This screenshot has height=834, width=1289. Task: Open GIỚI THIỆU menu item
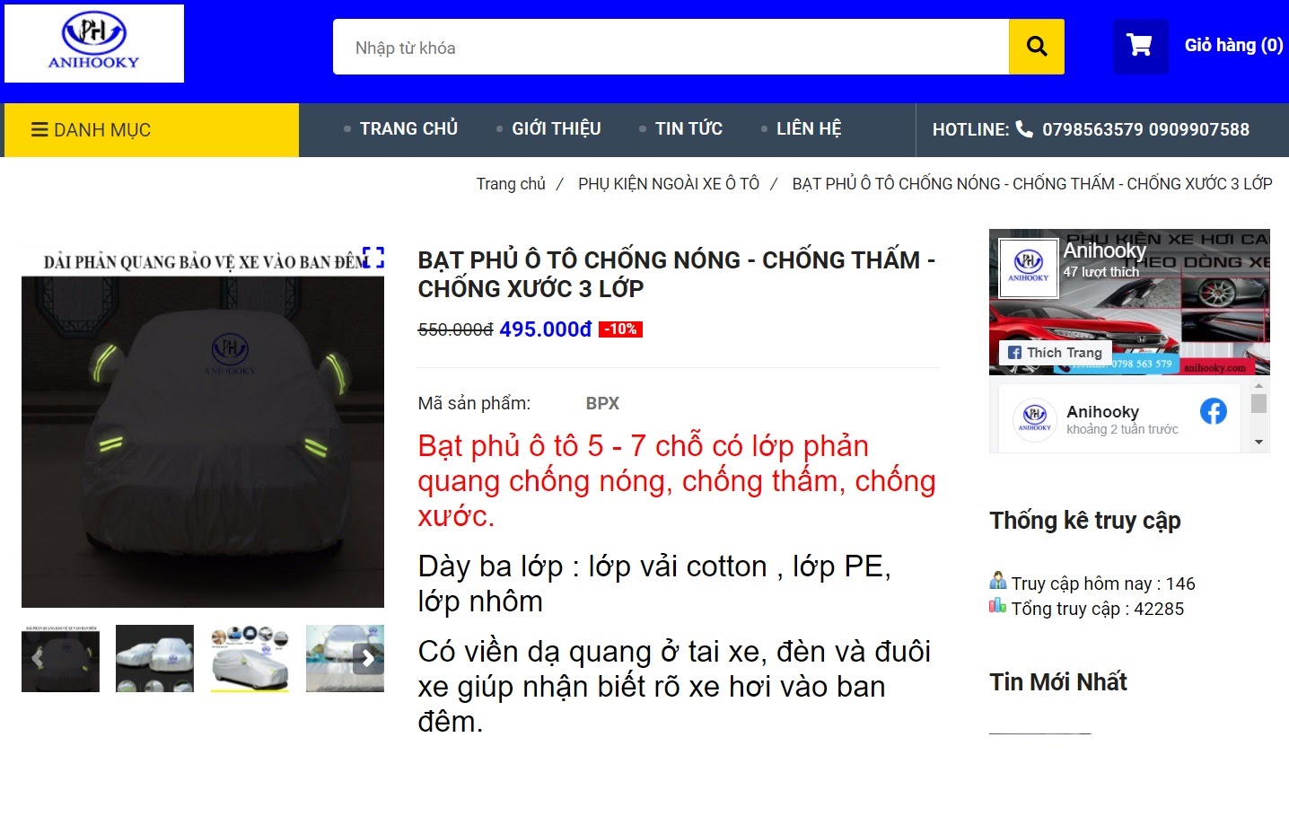pyautogui.click(x=557, y=128)
